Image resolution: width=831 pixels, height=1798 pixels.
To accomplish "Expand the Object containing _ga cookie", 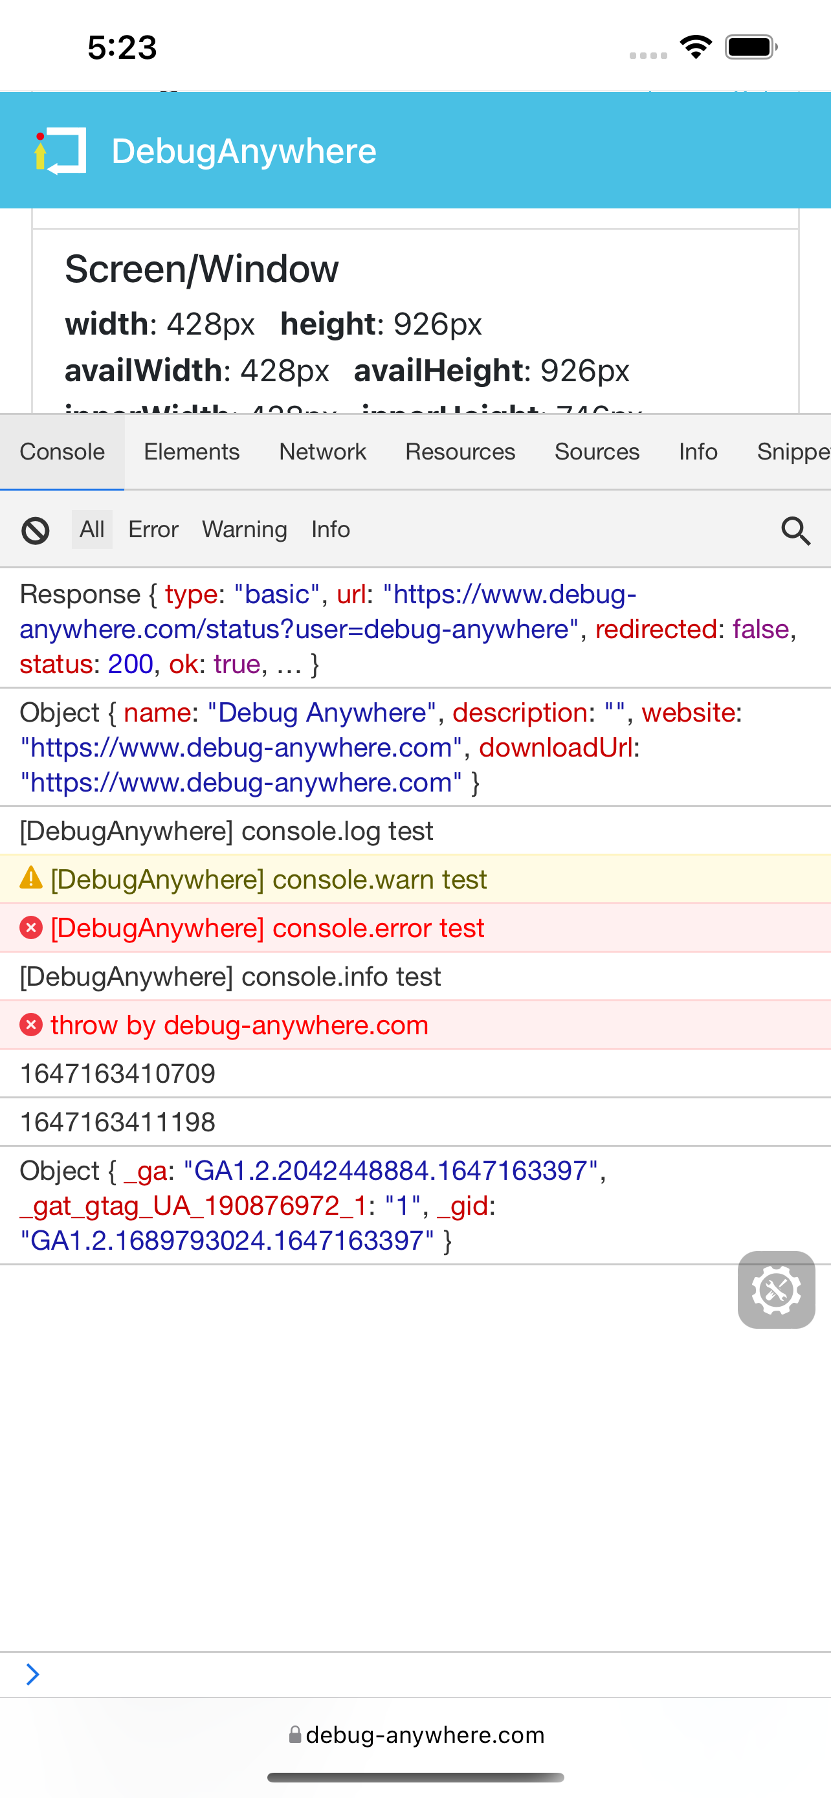I will point(60,1171).
